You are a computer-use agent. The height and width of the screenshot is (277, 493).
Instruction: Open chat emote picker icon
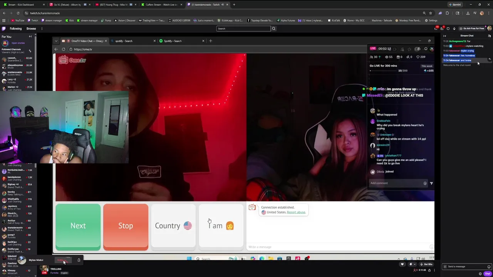pos(489,266)
